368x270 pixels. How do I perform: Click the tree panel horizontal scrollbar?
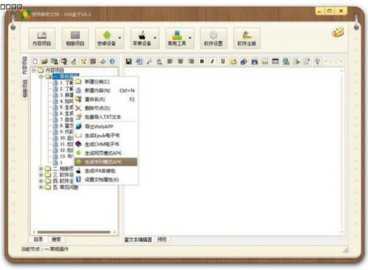tap(74, 232)
